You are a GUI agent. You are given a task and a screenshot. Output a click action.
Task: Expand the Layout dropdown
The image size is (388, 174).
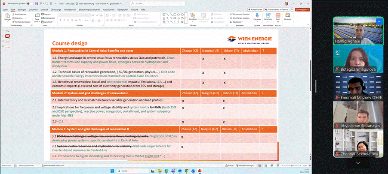tap(47, 14)
